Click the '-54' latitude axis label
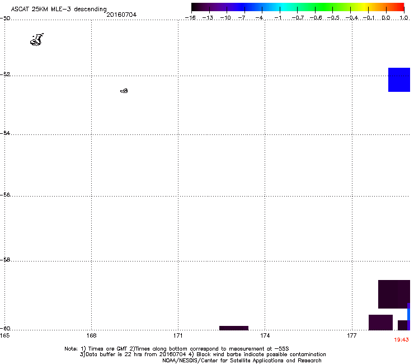The image size is (414, 364). pos(5,133)
